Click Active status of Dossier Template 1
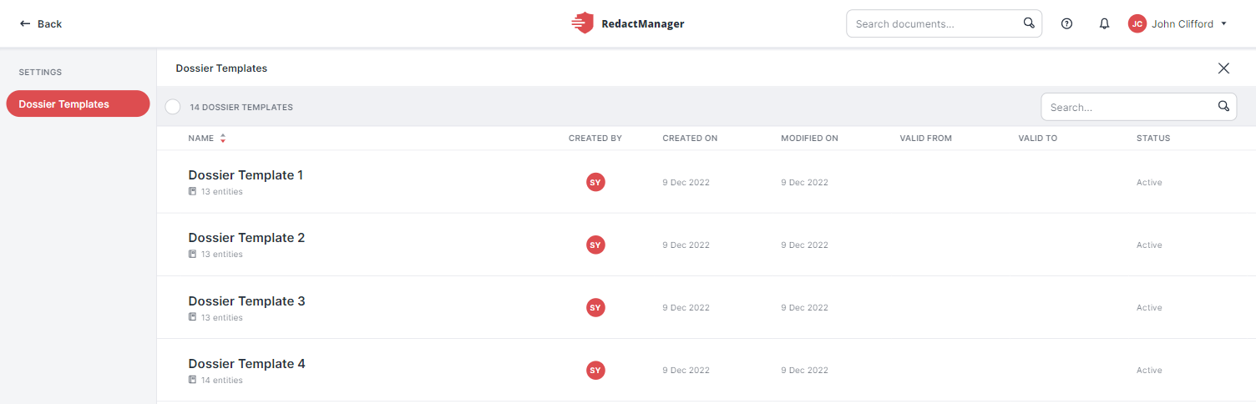The height and width of the screenshot is (404, 1256). pos(1149,183)
